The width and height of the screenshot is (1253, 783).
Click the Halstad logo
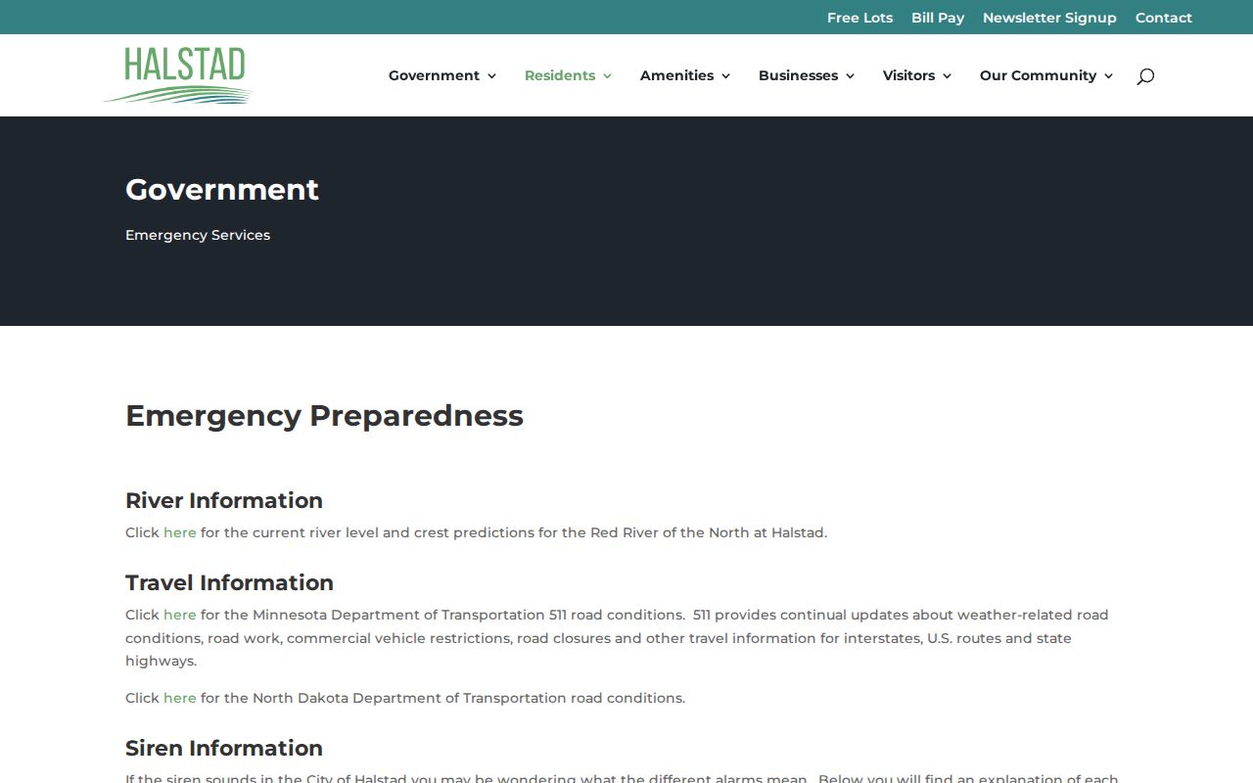[x=177, y=75]
